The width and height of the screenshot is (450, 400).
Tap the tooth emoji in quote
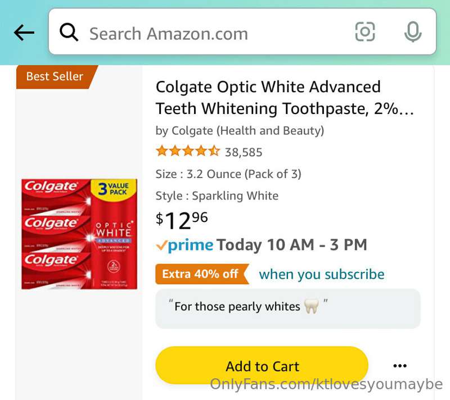[x=312, y=307]
